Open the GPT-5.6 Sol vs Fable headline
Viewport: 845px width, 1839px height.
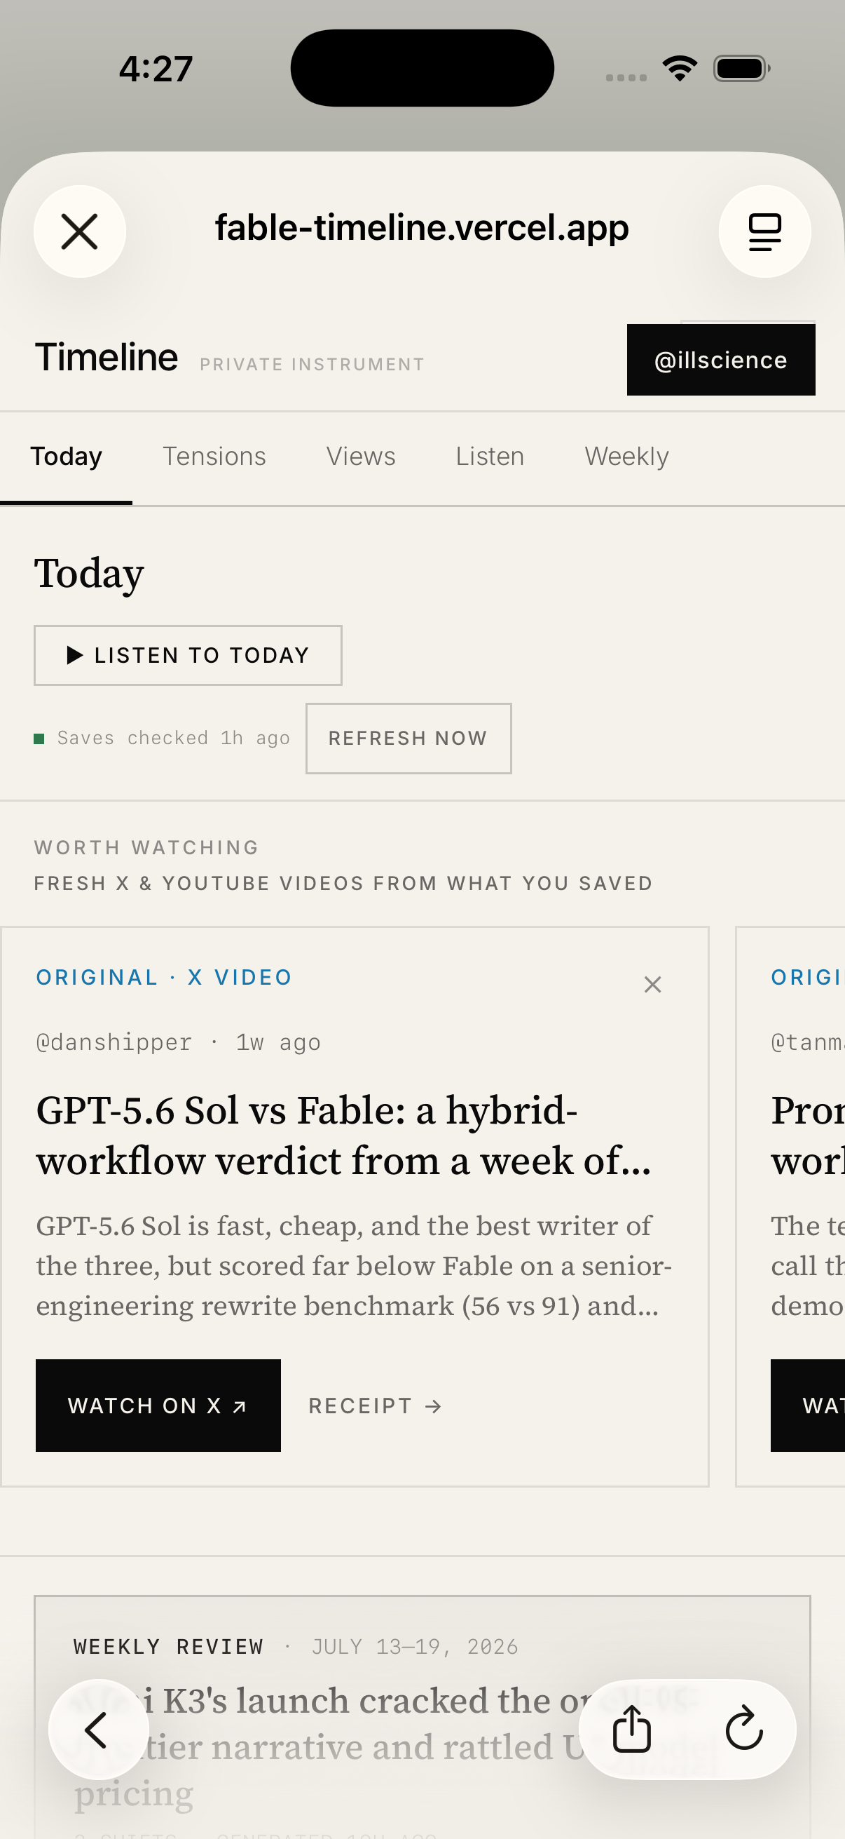click(344, 1135)
